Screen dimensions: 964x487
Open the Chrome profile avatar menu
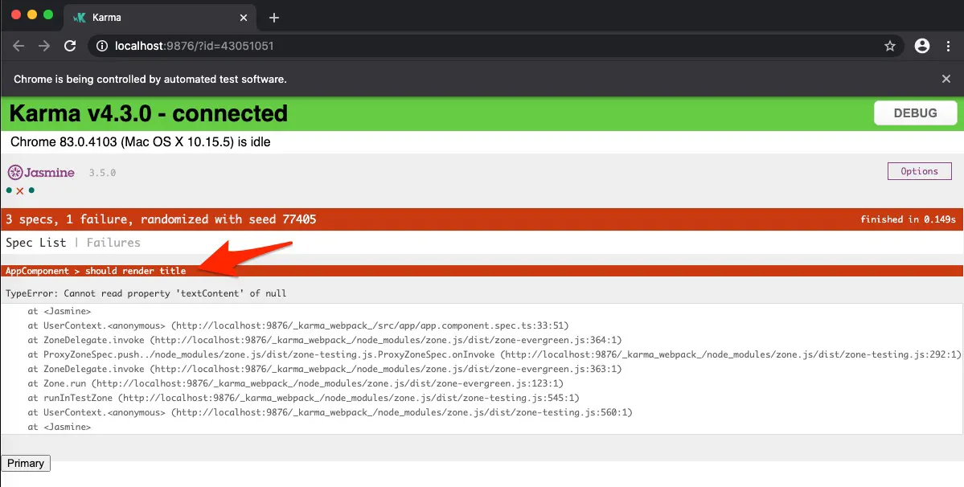point(922,46)
